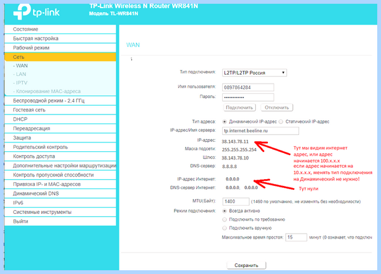
Task: Open Контроль пропускной способности
Action: [x=60, y=175]
